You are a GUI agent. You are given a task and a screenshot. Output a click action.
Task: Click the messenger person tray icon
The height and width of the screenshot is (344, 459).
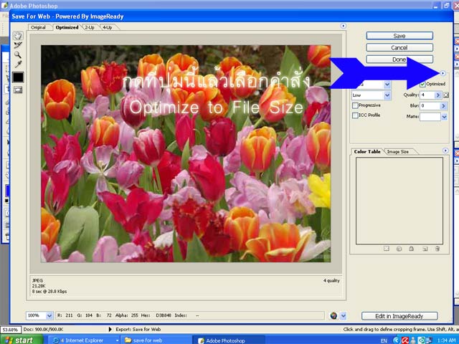coord(413,340)
